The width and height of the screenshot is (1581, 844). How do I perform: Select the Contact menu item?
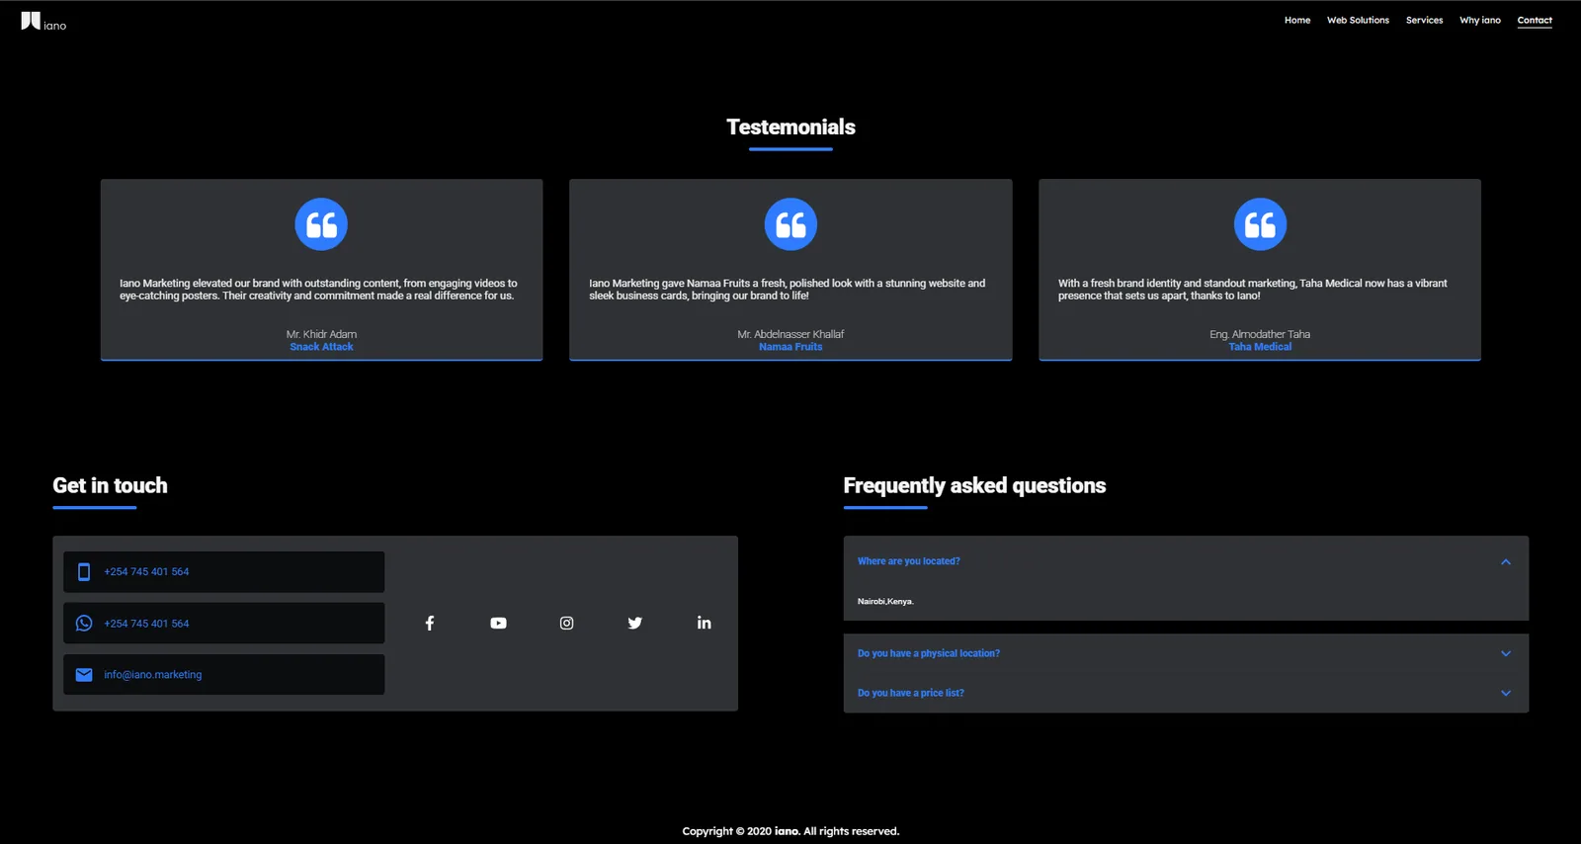pos(1535,20)
